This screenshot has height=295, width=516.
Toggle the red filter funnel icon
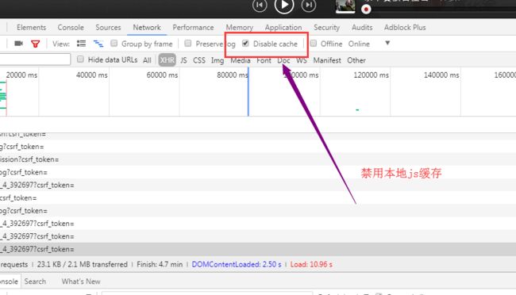[x=35, y=44]
